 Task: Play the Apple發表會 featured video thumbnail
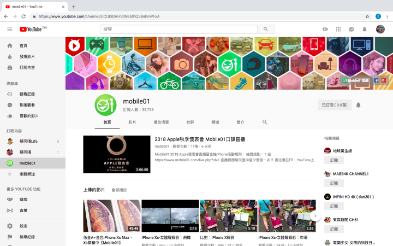point(117,154)
